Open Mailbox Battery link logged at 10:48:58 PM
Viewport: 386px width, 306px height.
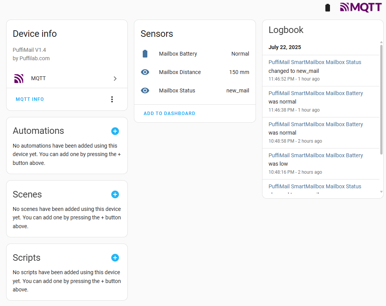316,124
